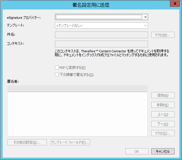
Task: Move signer up with 上へ(U)
Action: coord(163,114)
